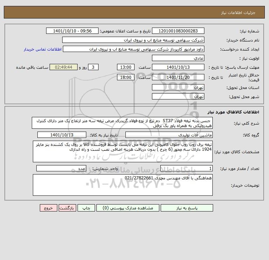
Task: Open 'اطلاعات تماس خریدار' contact link
Action: coord(43,49)
